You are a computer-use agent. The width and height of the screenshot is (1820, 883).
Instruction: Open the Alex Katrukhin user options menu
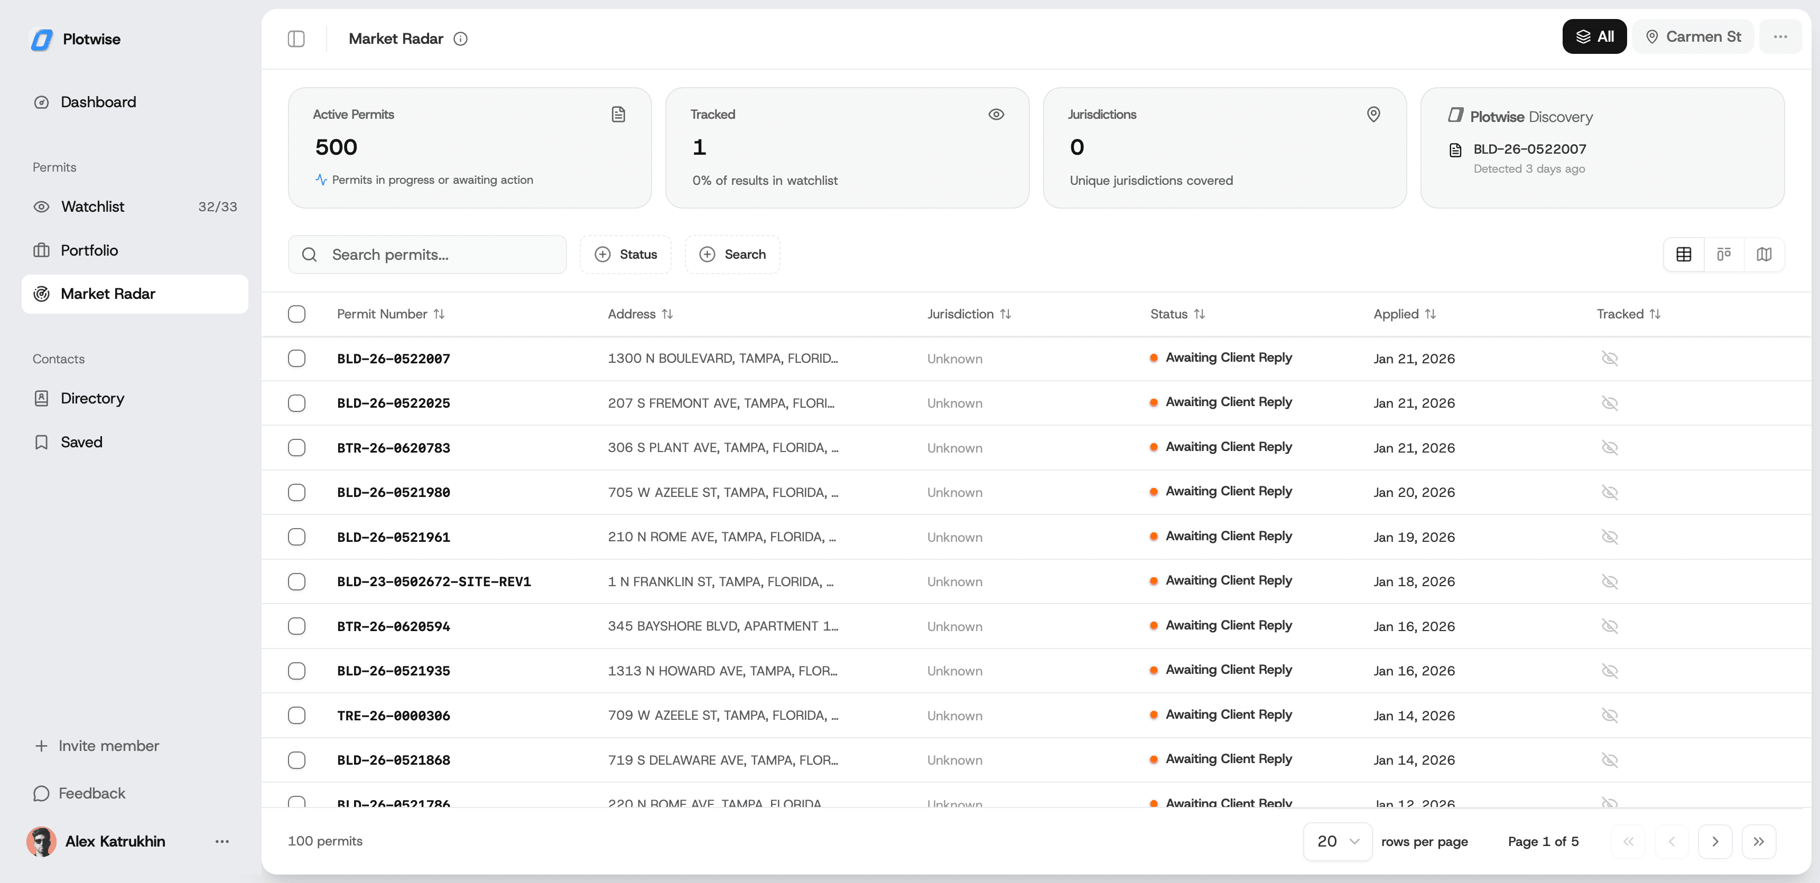[222, 841]
